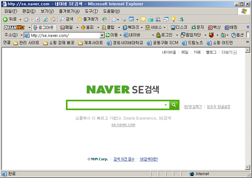The height and width of the screenshot is (178, 252).
Task: Open the Favorites (즐겨찾기) star button
Action: (x=88, y=19)
